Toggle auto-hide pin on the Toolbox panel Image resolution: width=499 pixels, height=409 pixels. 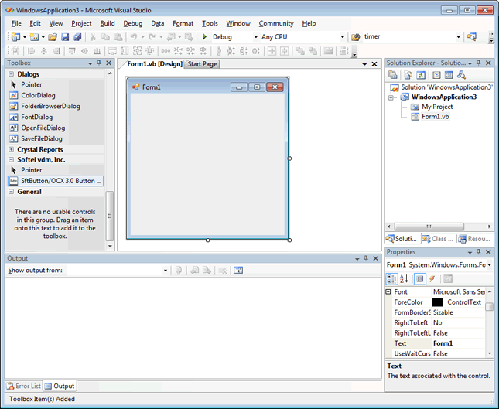(99, 63)
